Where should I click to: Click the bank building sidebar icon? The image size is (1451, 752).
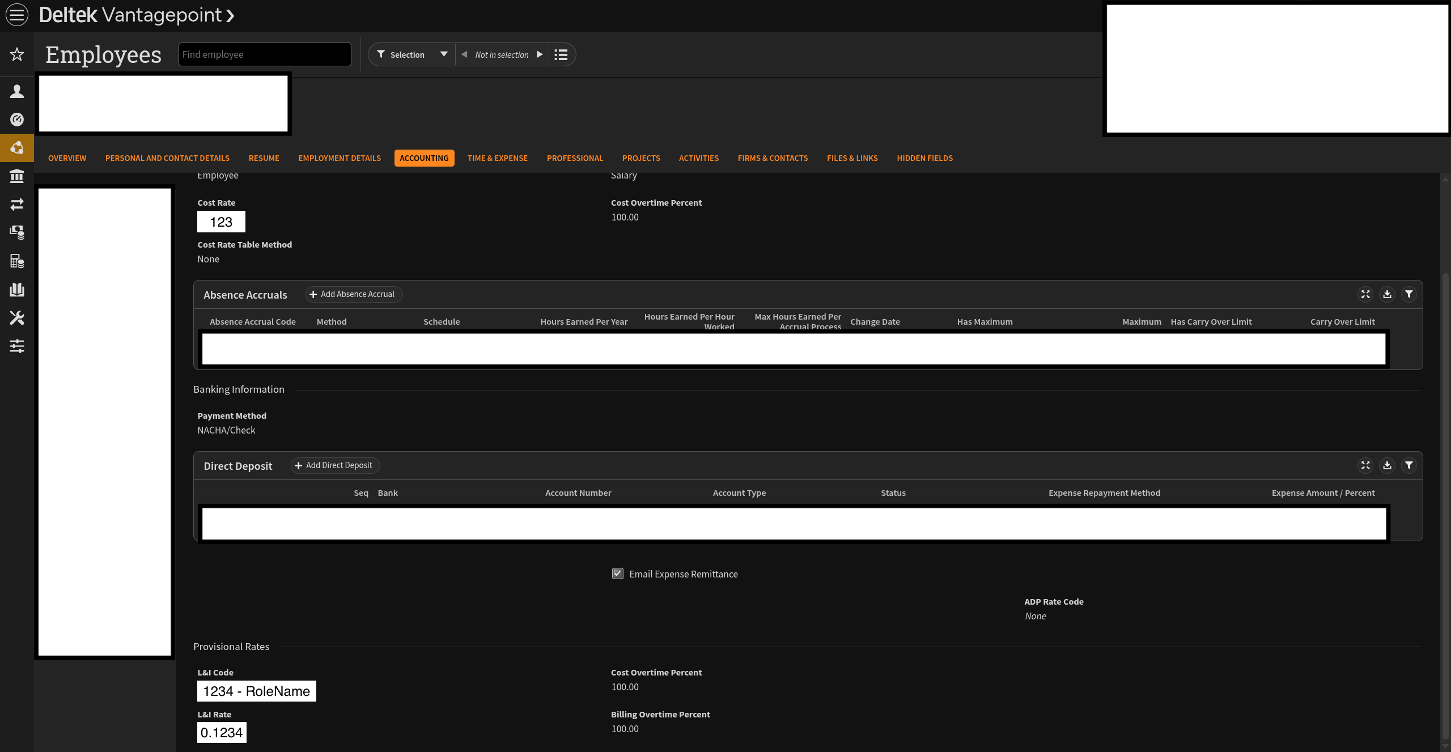(x=17, y=176)
